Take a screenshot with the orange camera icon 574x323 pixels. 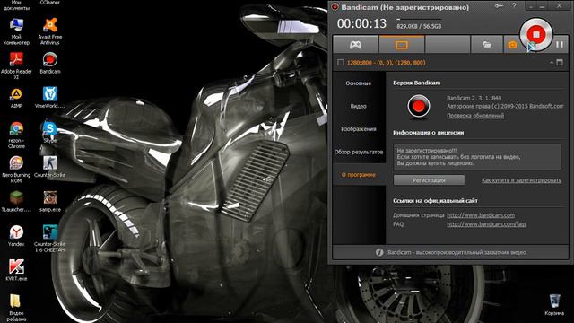pos(512,45)
